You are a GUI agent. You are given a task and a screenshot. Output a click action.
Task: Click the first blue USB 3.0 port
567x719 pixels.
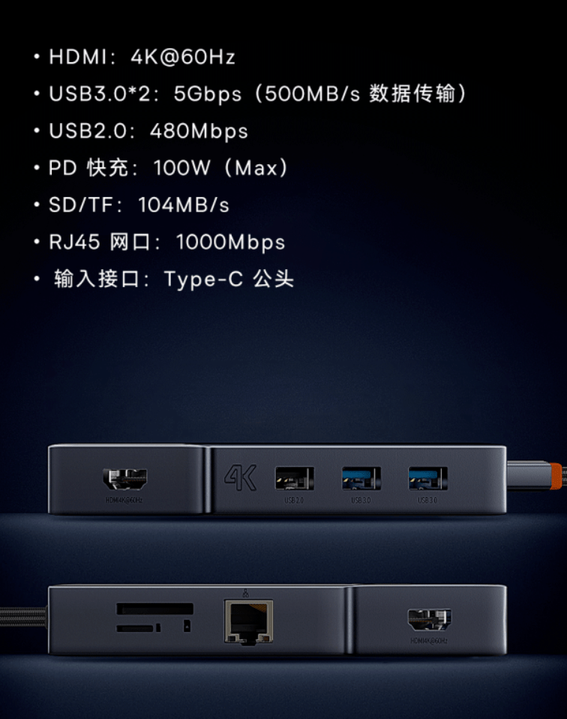pyautogui.click(x=361, y=478)
